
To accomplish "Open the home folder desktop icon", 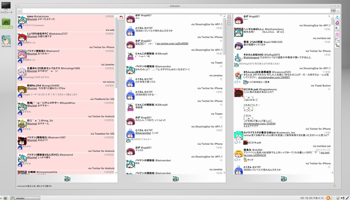I will [6, 23].
